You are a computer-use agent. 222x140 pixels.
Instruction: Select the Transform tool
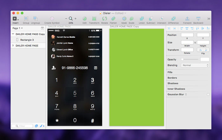(x=94, y=19)
